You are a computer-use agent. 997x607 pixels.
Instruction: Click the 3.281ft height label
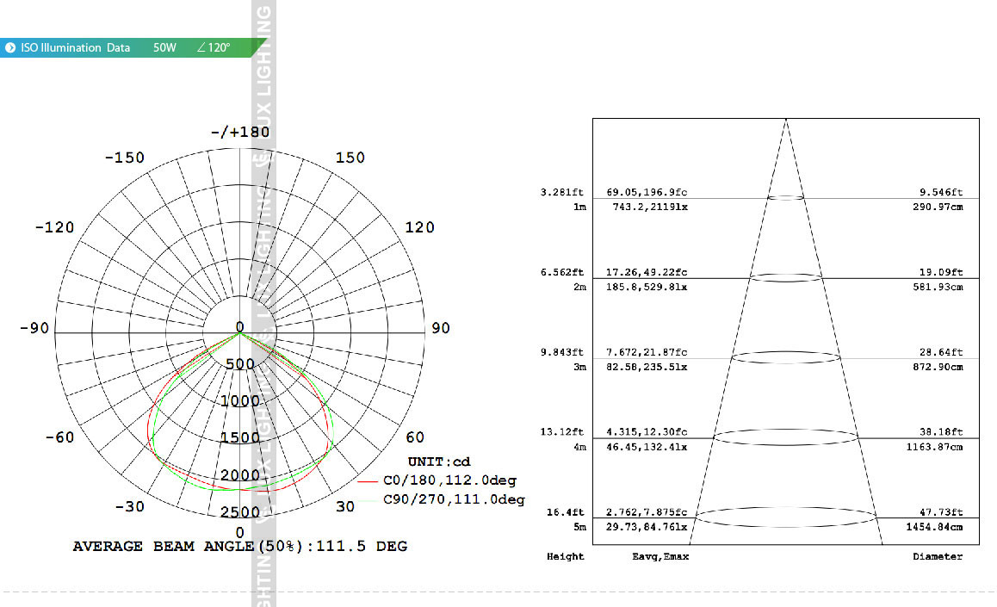(562, 192)
